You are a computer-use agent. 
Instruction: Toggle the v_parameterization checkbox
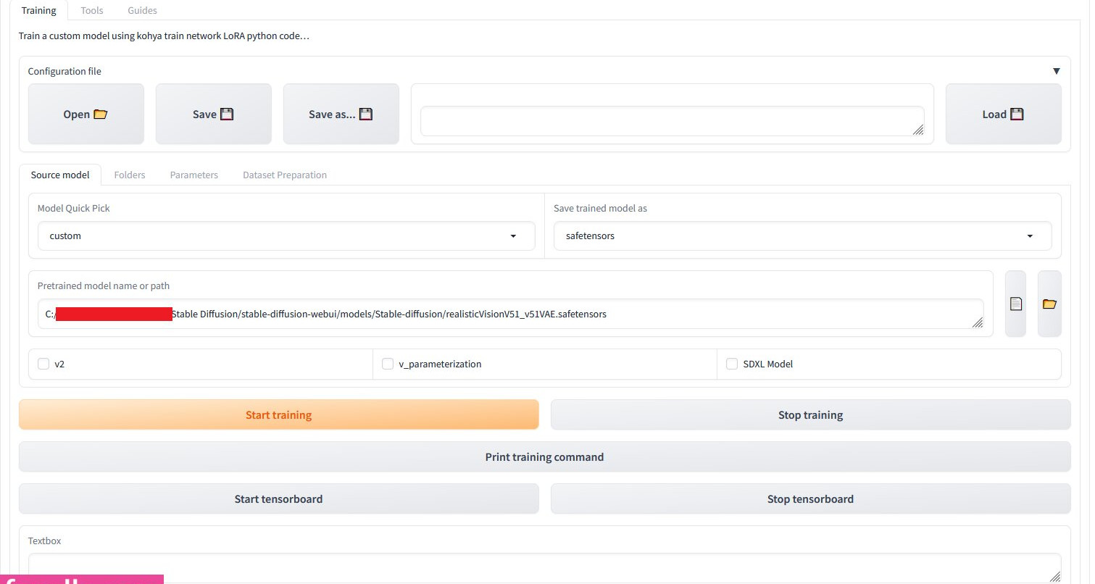[x=388, y=364]
